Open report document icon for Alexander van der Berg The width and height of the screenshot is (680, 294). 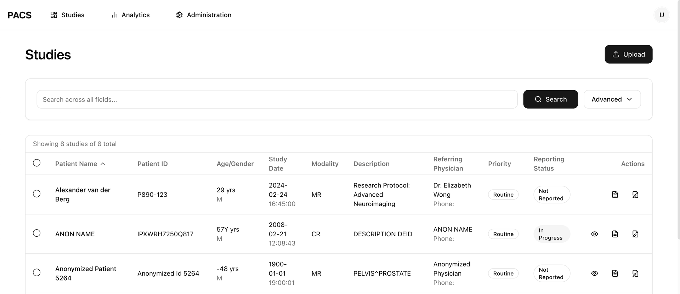click(x=615, y=195)
